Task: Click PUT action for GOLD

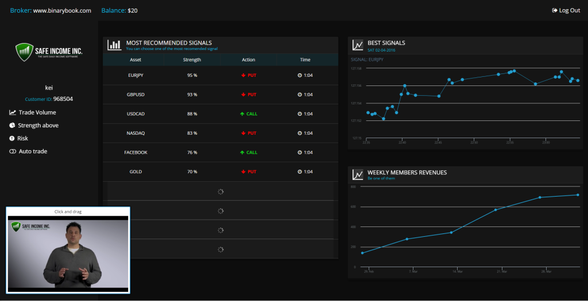Action: click(x=249, y=171)
